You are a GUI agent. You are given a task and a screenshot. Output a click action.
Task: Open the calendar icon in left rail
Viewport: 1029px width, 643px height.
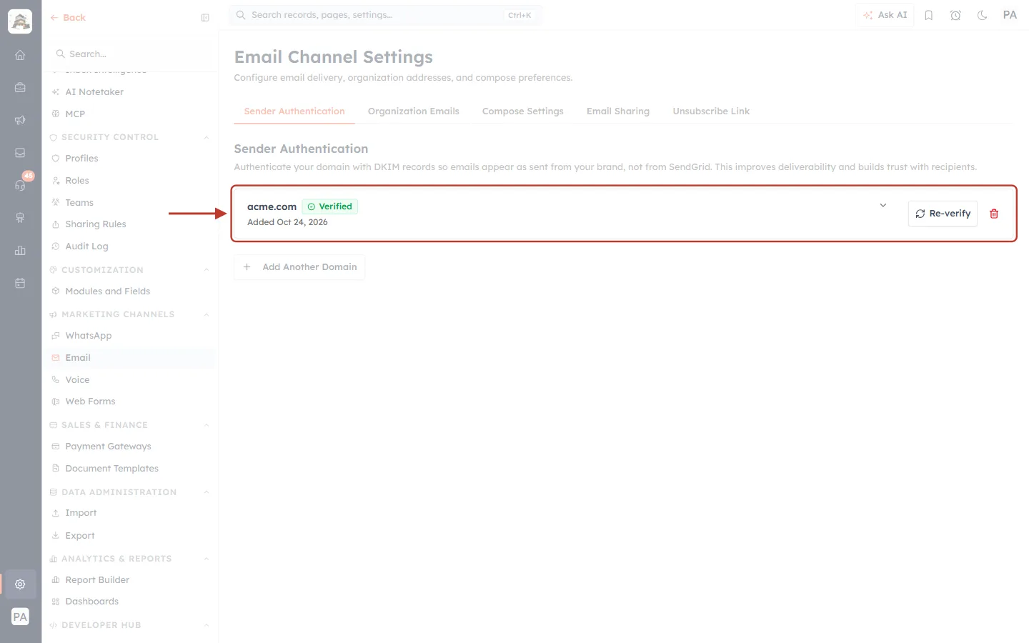click(x=20, y=283)
